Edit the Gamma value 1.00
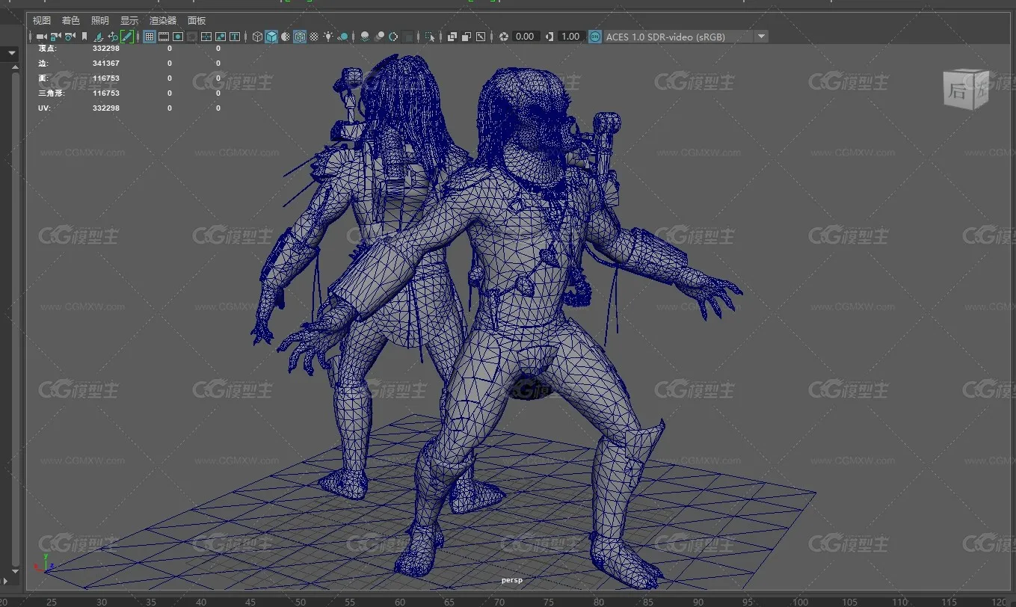The width and height of the screenshot is (1016, 607). (x=570, y=37)
